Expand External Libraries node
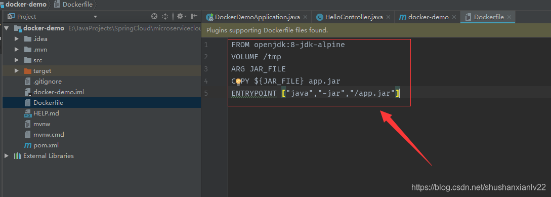 tap(7, 156)
